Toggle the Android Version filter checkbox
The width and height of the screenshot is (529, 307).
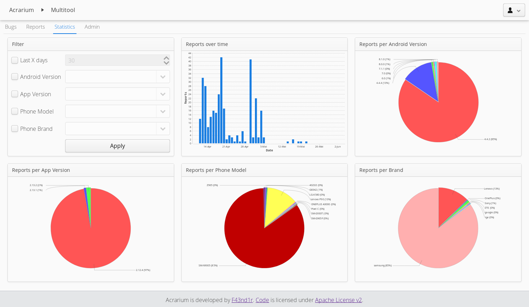[x=15, y=76]
